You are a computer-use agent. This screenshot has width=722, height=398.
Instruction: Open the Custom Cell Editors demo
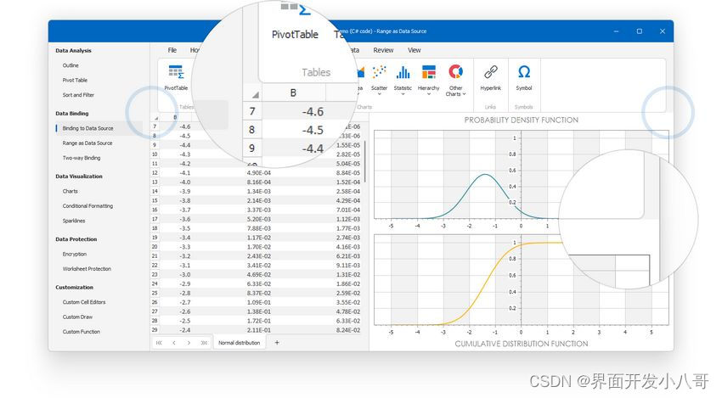pos(84,302)
